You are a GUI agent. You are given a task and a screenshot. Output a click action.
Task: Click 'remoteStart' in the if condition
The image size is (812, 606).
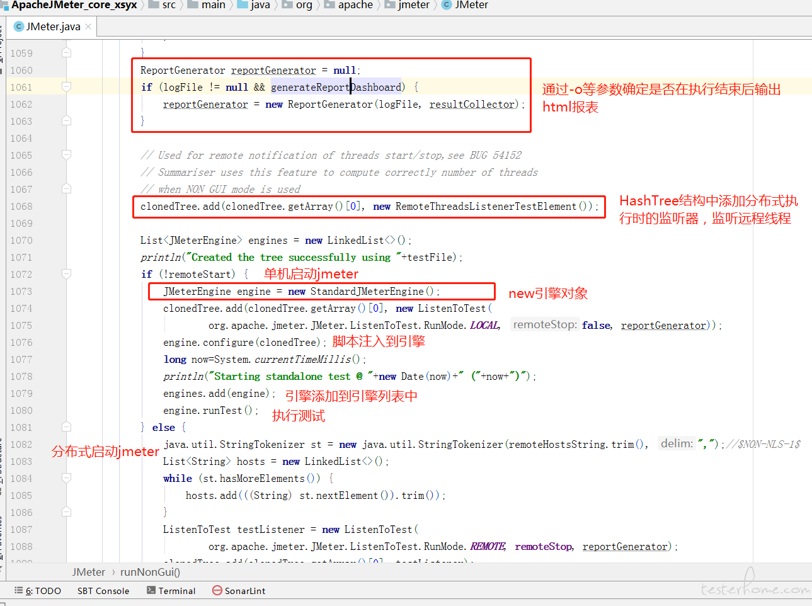[x=200, y=275]
